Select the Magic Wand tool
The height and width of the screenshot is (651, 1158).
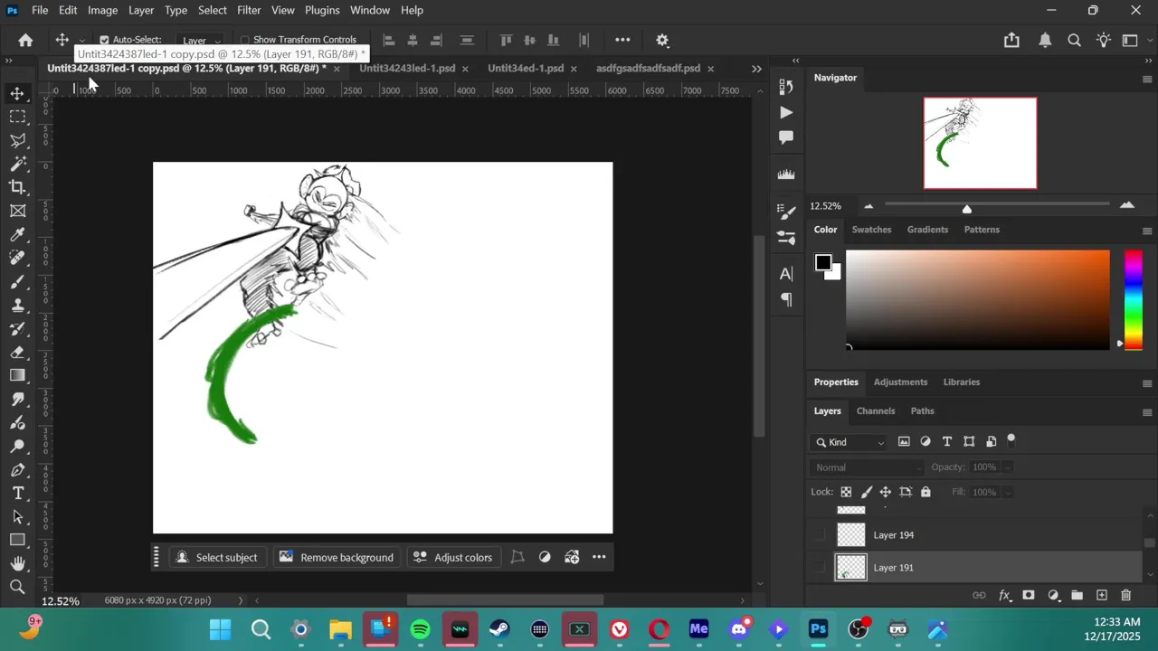pos(17,164)
